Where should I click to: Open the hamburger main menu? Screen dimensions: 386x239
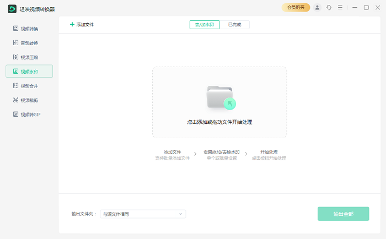[x=340, y=8]
